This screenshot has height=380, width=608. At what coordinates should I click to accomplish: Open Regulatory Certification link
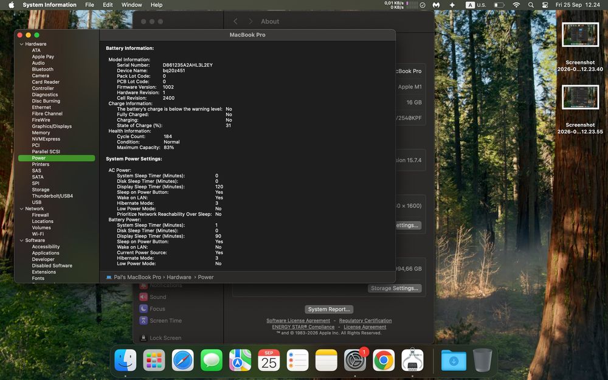365,320
